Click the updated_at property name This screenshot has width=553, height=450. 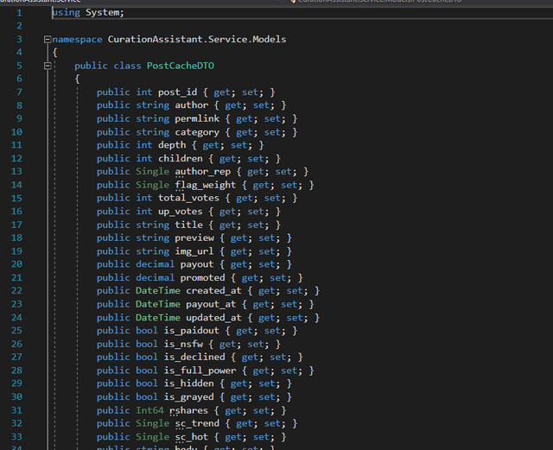pyautogui.click(x=213, y=318)
